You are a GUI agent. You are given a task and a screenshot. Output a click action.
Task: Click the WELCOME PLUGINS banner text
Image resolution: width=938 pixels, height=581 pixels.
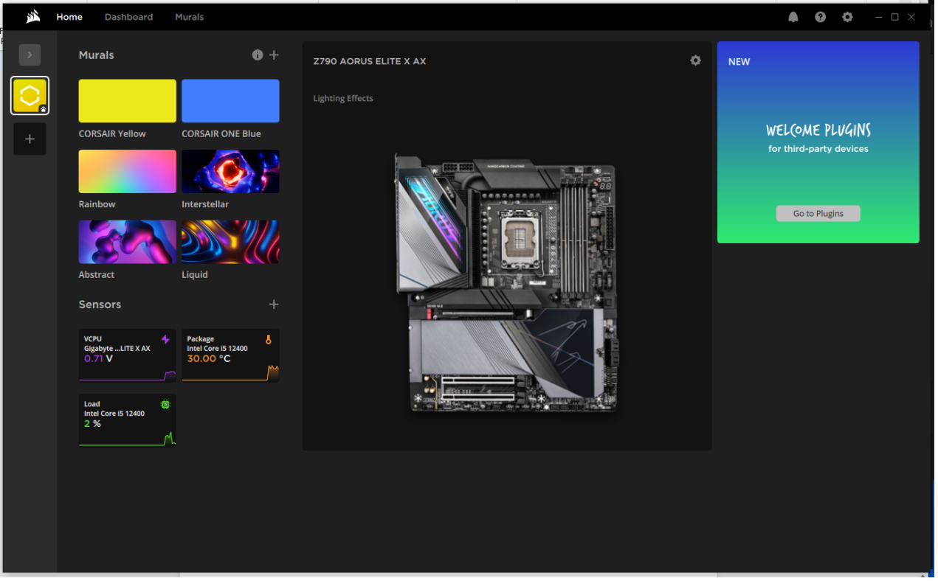818,131
